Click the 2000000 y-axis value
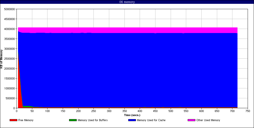 click(x=10, y=69)
